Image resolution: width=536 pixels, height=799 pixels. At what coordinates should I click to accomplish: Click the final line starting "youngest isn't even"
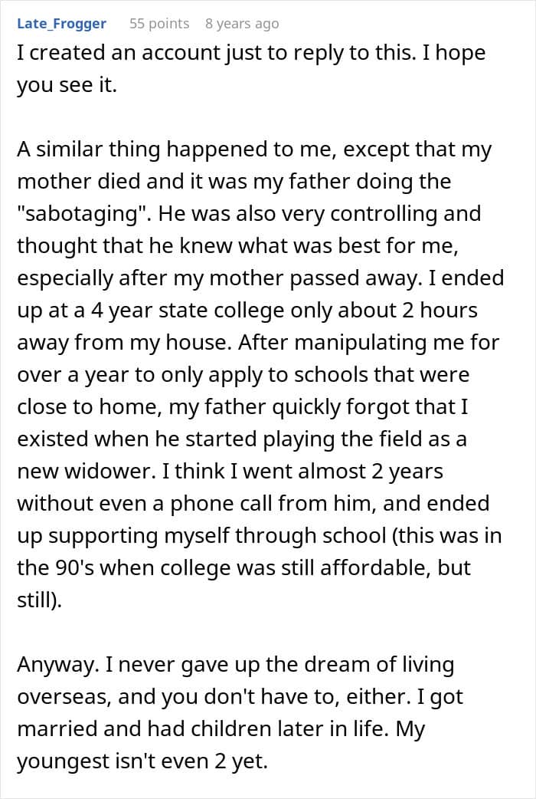coord(142,761)
